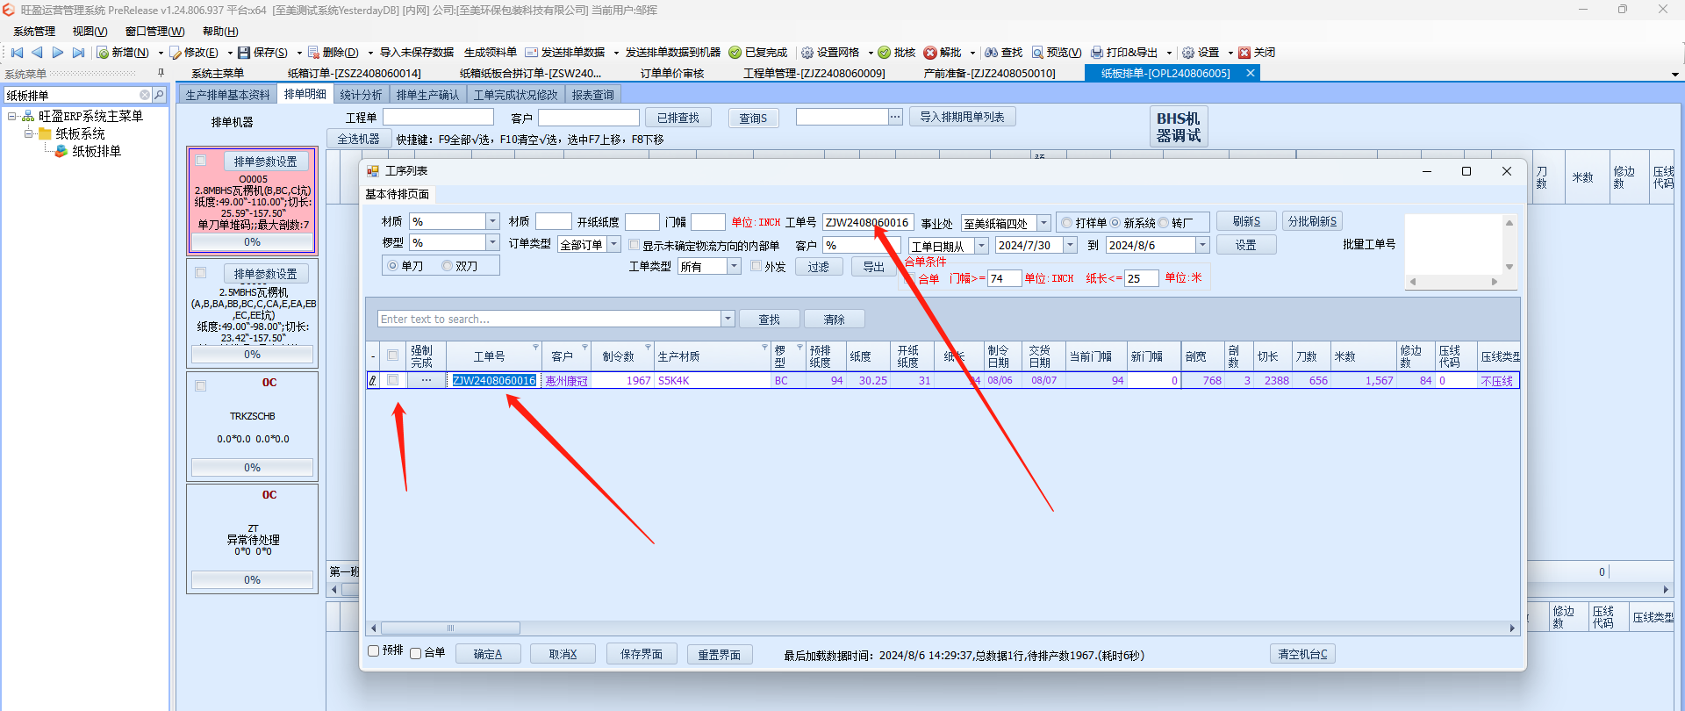
Task: Click the 排单参数设置 button for 0005
Action: (x=265, y=162)
